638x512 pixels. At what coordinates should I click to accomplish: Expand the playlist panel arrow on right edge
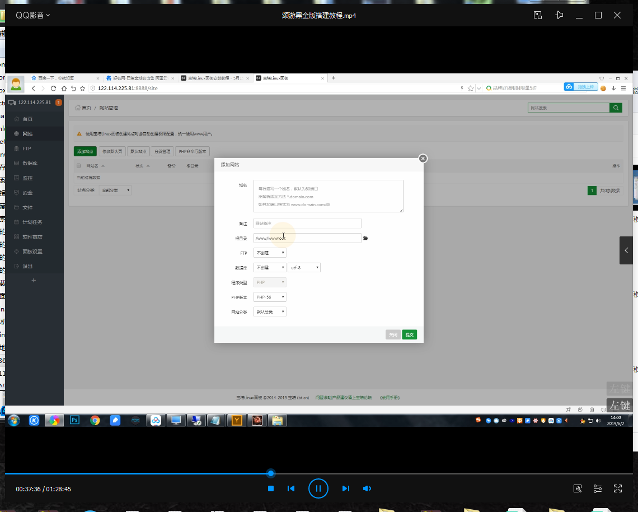click(x=626, y=250)
